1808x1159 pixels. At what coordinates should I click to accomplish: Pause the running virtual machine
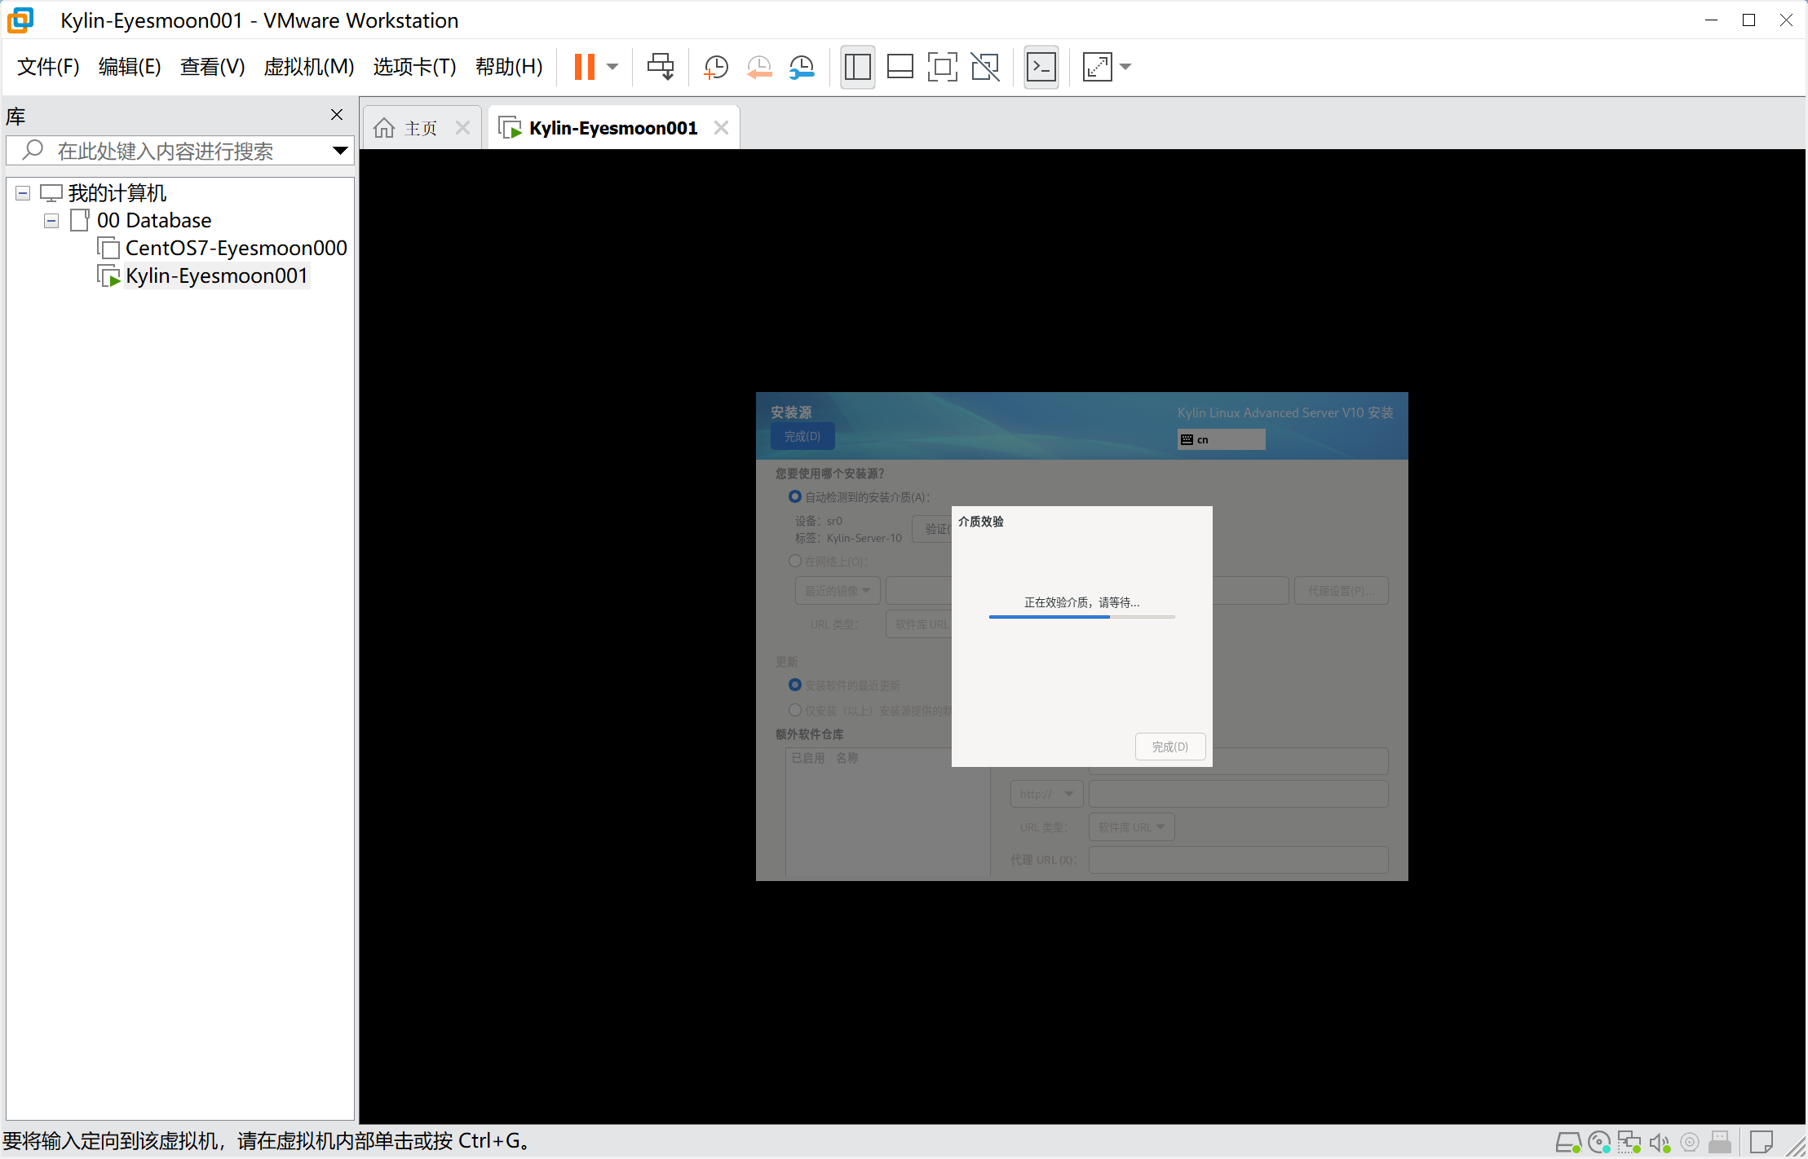tap(584, 67)
